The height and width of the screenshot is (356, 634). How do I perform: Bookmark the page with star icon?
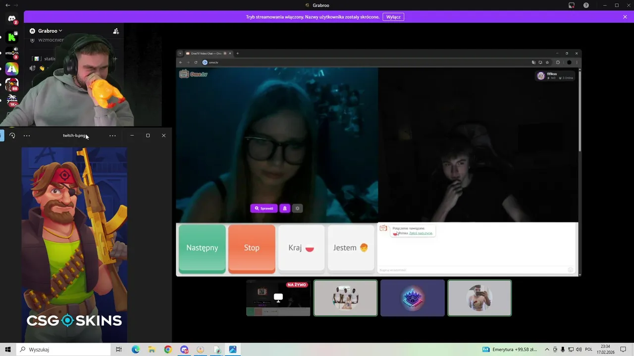(x=547, y=62)
